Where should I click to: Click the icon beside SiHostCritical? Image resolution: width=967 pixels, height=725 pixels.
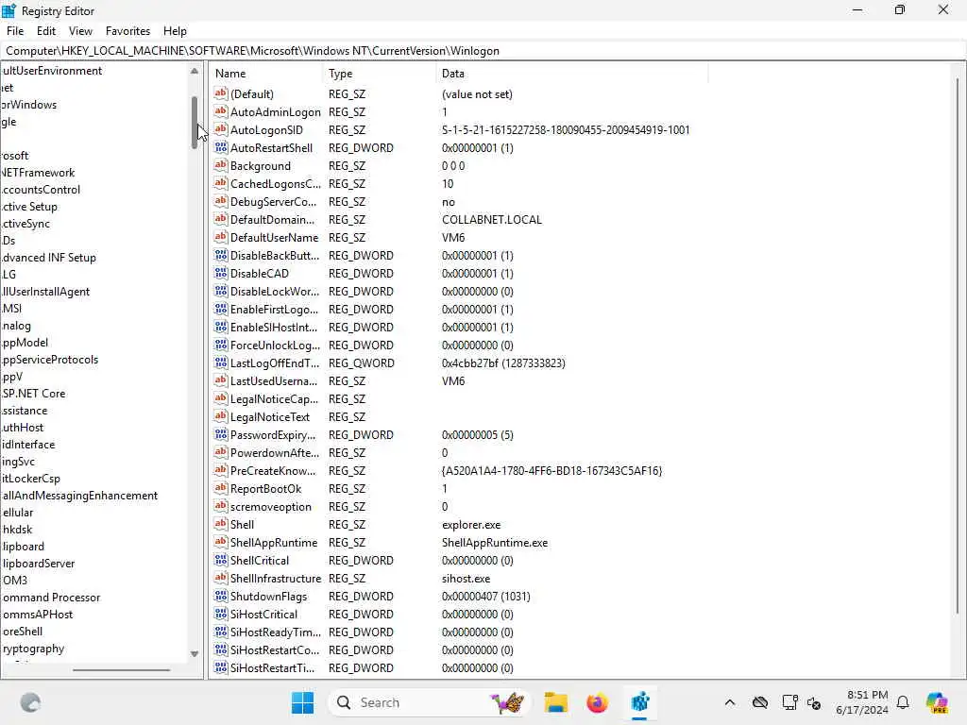point(221,614)
